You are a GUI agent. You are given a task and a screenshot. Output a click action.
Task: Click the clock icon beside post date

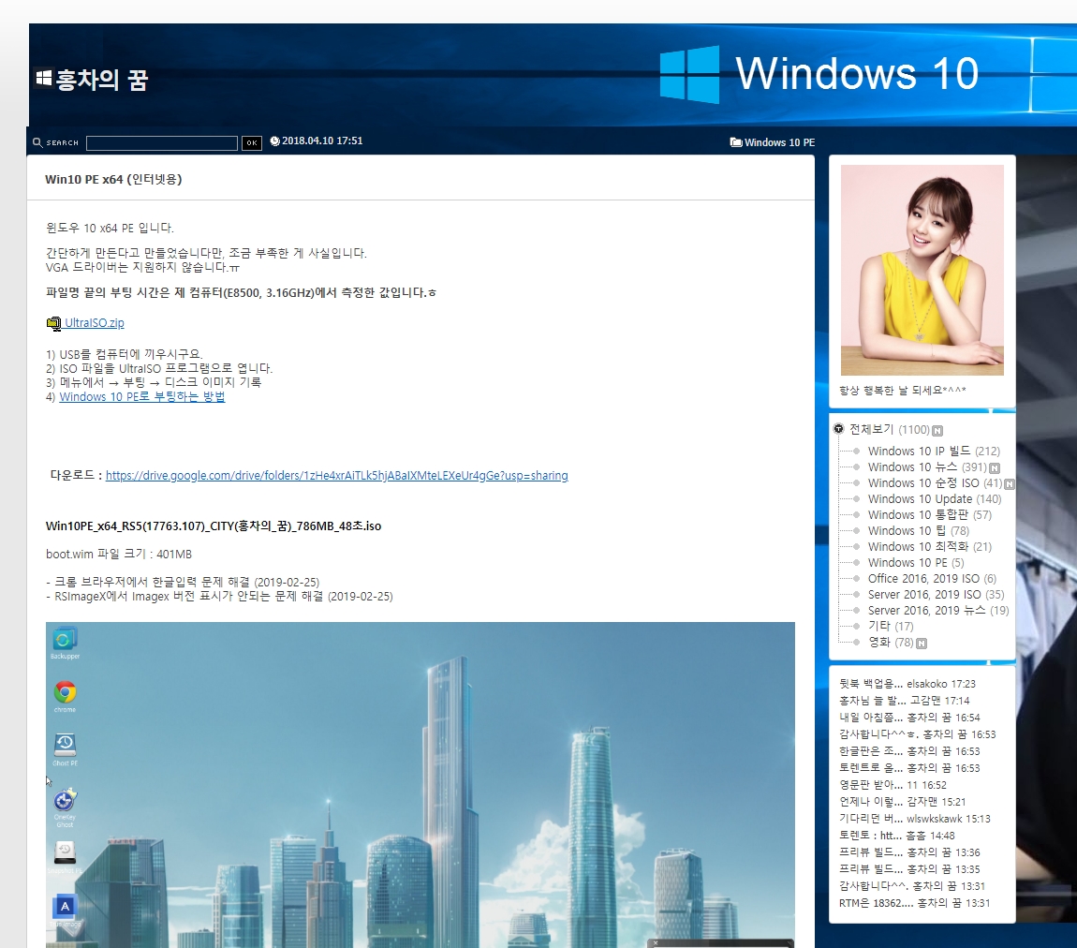point(274,141)
